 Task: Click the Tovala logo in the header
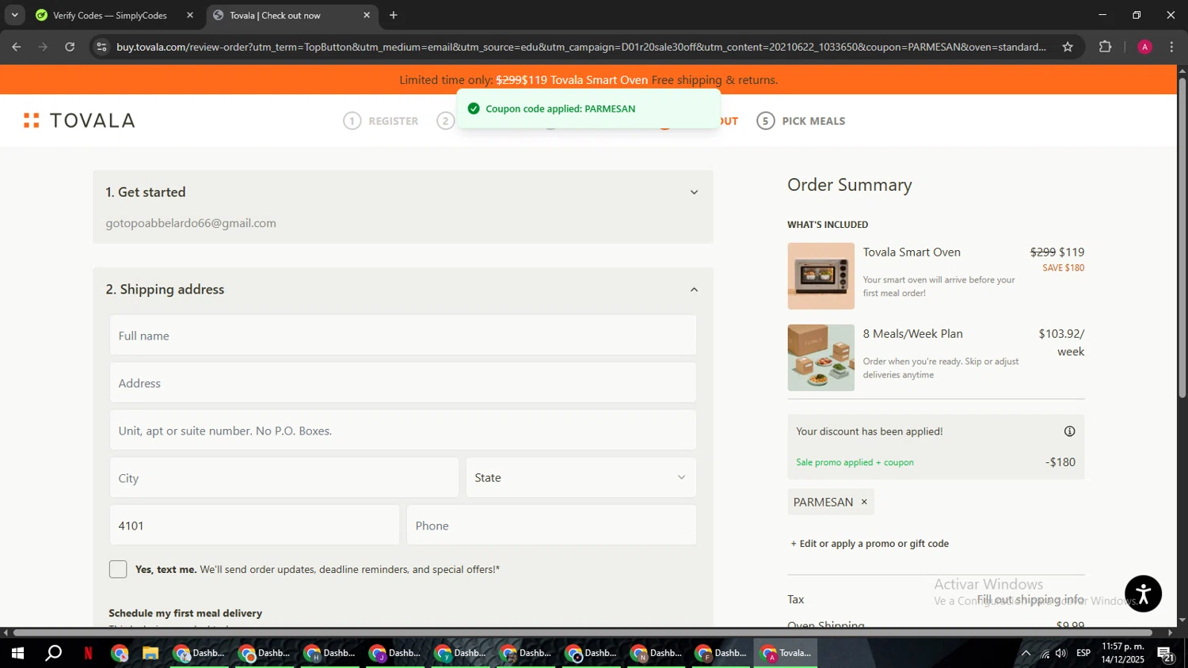click(79, 120)
